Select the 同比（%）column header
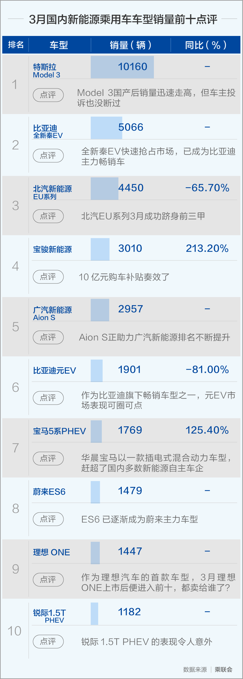The width and height of the screenshot is (243, 679). pos(206,45)
